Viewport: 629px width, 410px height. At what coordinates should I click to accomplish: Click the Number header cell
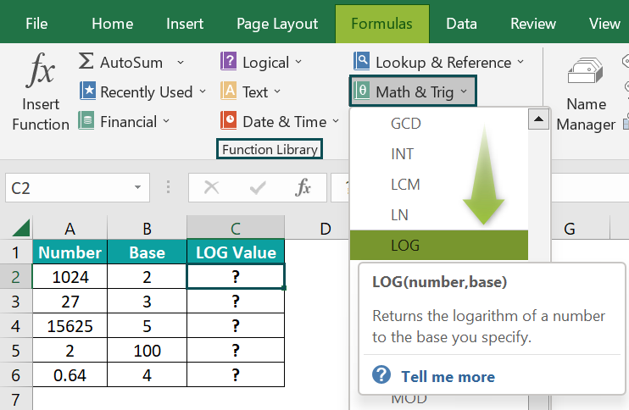point(70,252)
